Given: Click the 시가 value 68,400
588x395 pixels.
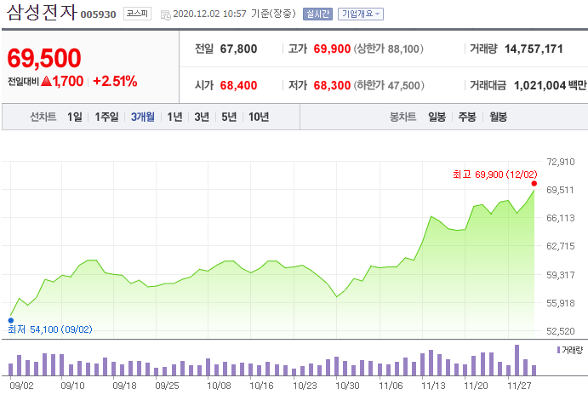Looking at the screenshot, I should (x=238, y=85).
